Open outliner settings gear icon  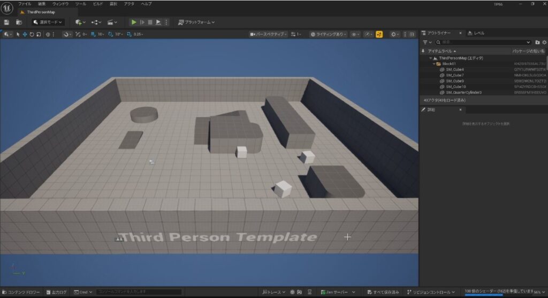[544, 42]
